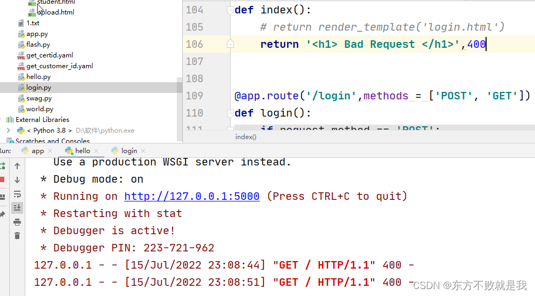535x296 pixels.
Task: Open the upload.html template file
Action: (56, 12)
